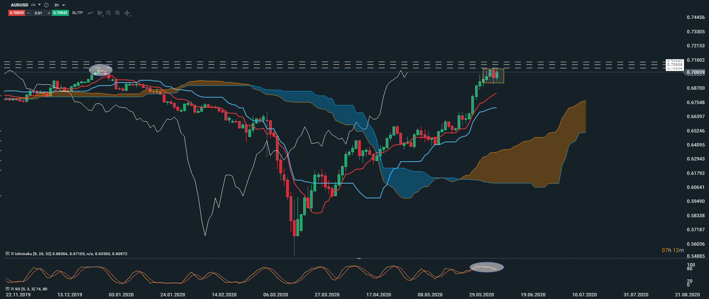Toggle the SL/TP option
Viewport: 709px width, 299px height.
click(77, 13)
